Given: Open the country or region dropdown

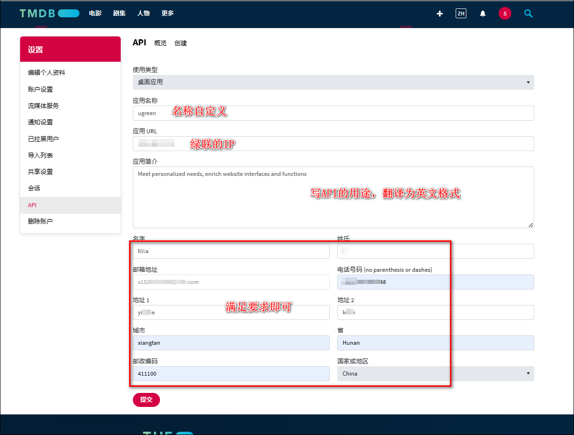Looking at the screenshot, I should pos(435,374).
